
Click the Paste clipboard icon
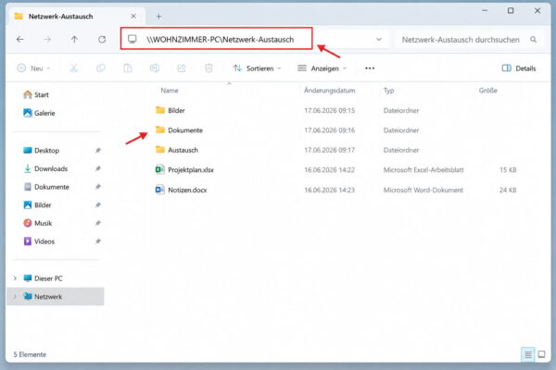pos(128,68)
